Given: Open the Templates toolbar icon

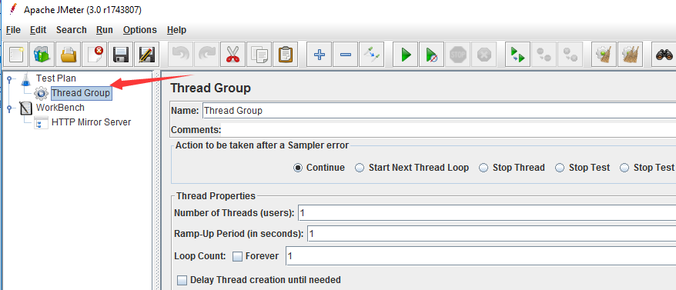Looking at the screenshot, I should point(42,55).
